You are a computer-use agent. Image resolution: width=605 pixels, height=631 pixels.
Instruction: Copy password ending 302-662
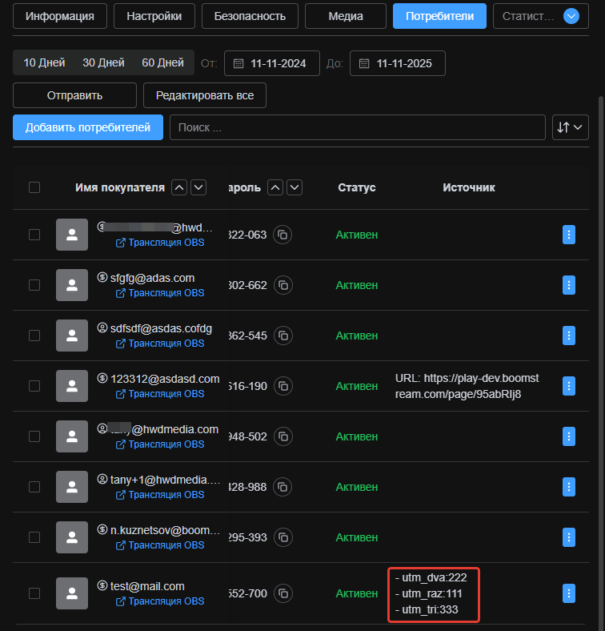pos(283,285)
